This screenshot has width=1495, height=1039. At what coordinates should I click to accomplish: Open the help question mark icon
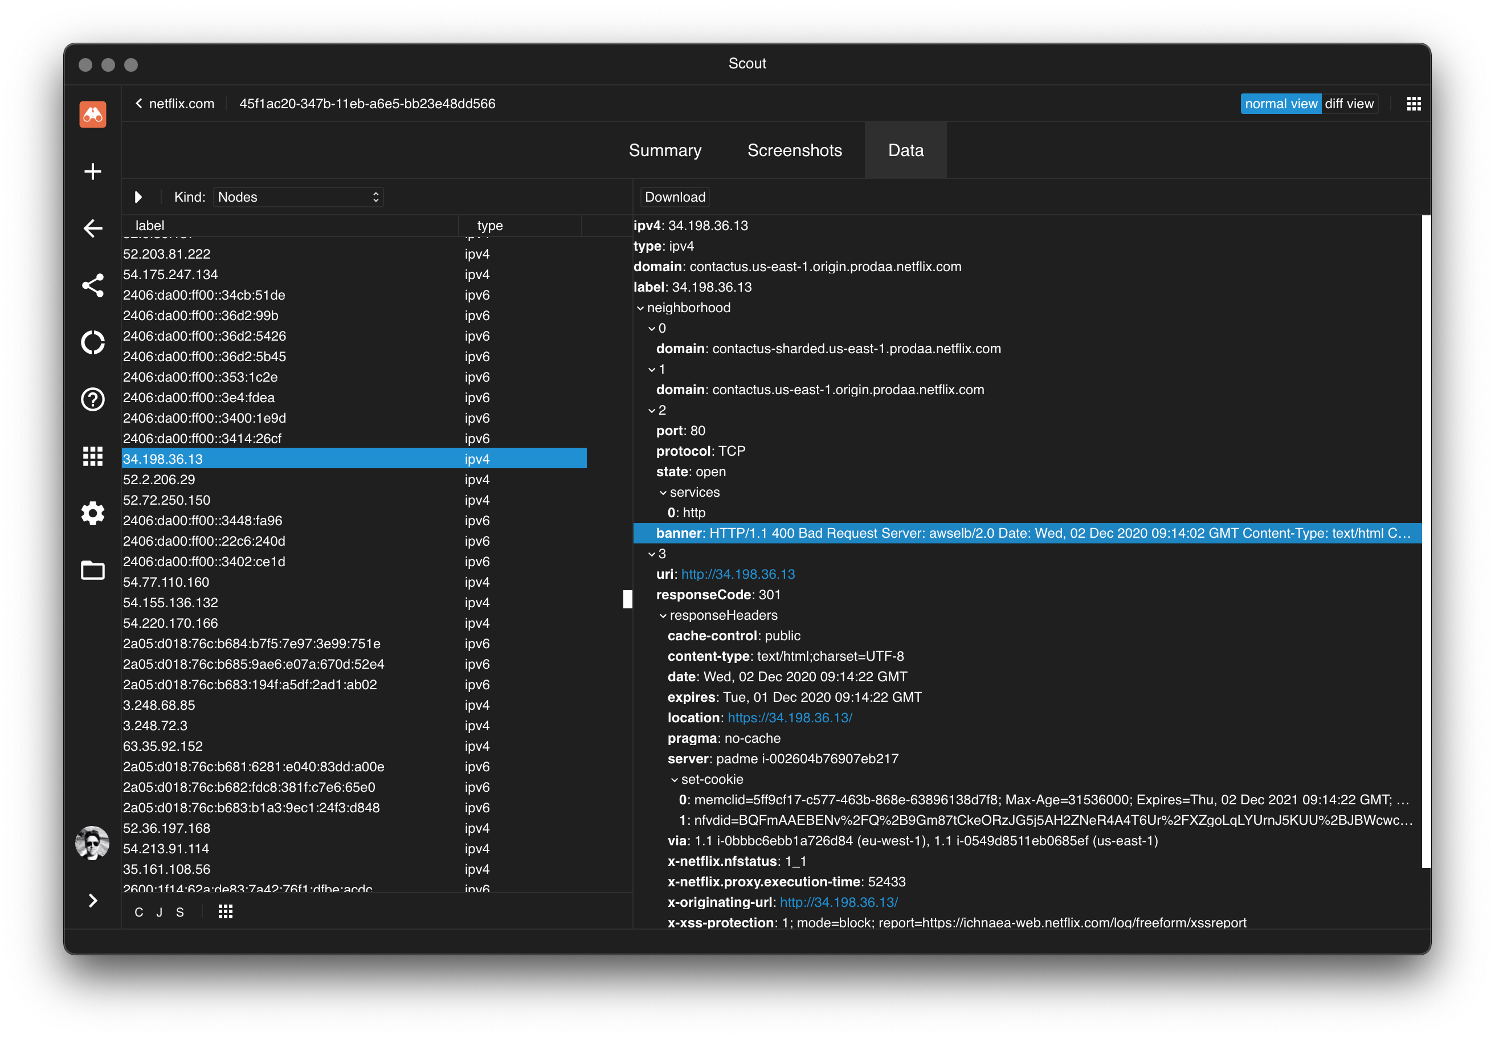[92, 399]
